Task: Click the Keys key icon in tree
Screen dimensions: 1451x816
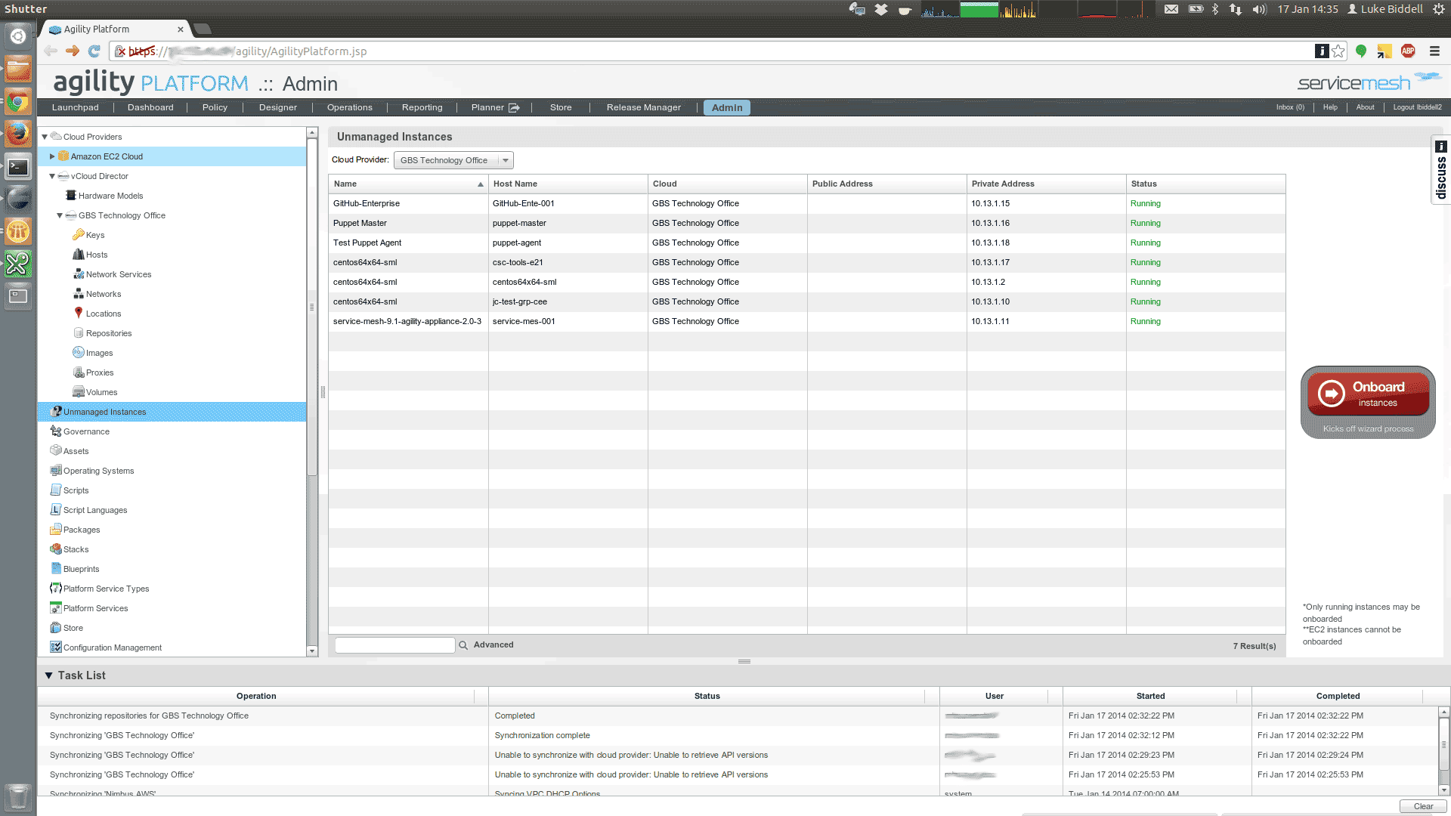Action: [78, 235]
